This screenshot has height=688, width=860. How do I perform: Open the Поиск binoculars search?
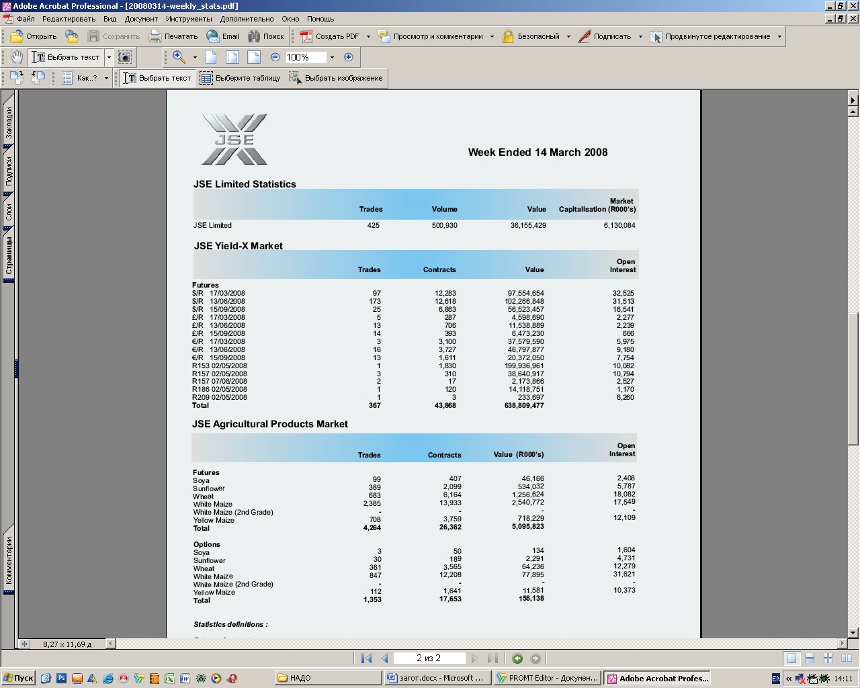tap(266, 36)
